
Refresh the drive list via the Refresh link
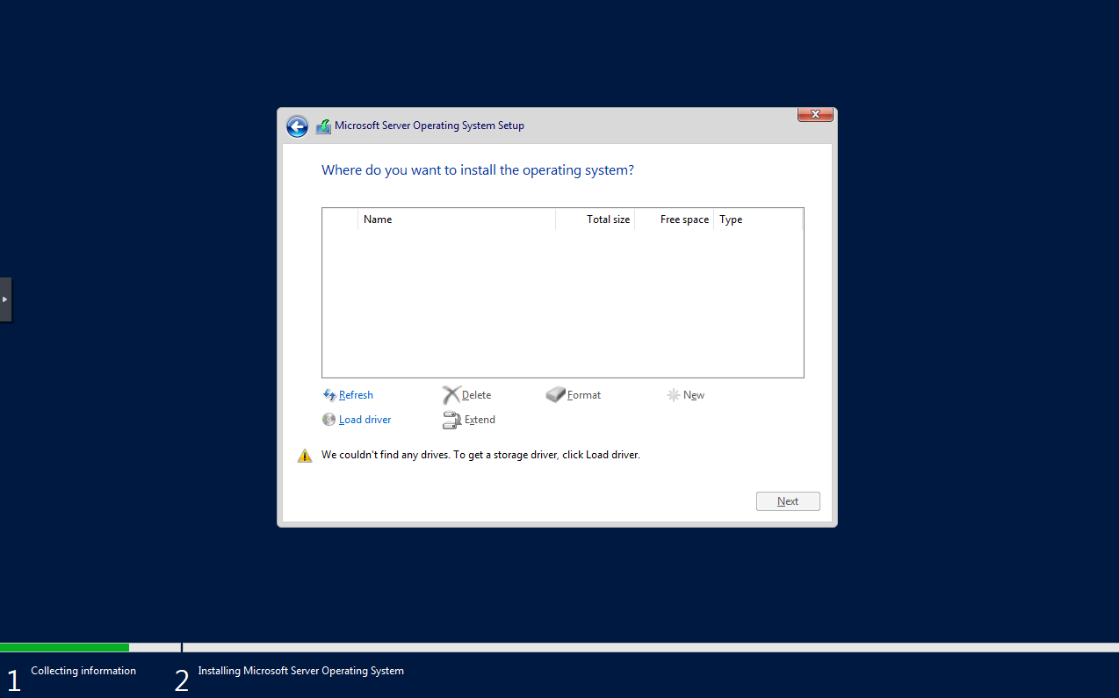click(356, 395)
